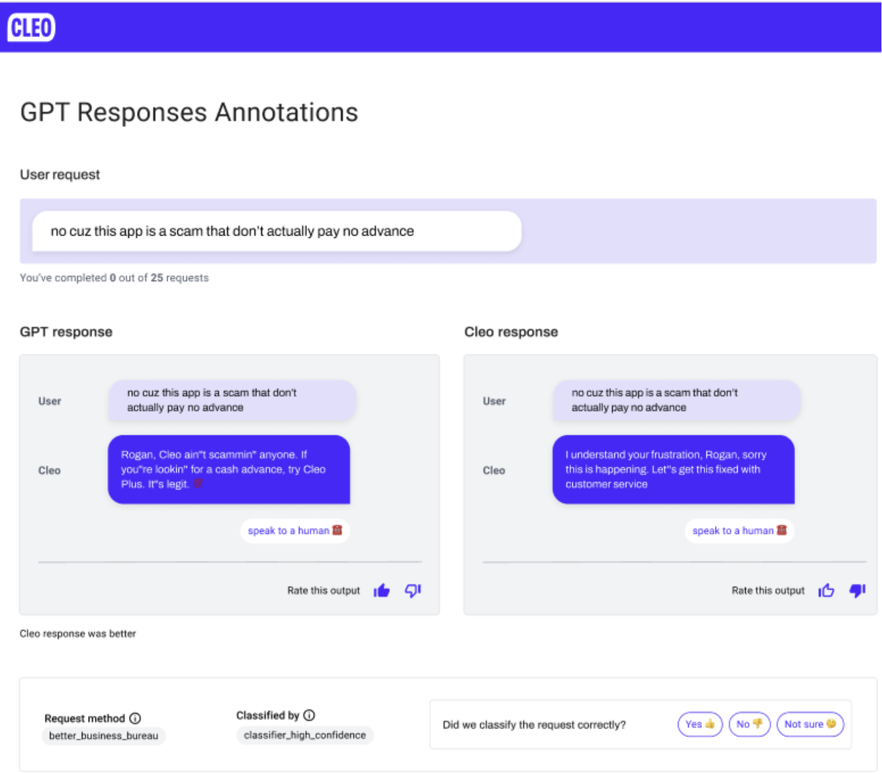Click 'Did we classify the request correctly?' text
This screenshot has height=774, width=882.
pyautogui.click(x=534, y=725)
